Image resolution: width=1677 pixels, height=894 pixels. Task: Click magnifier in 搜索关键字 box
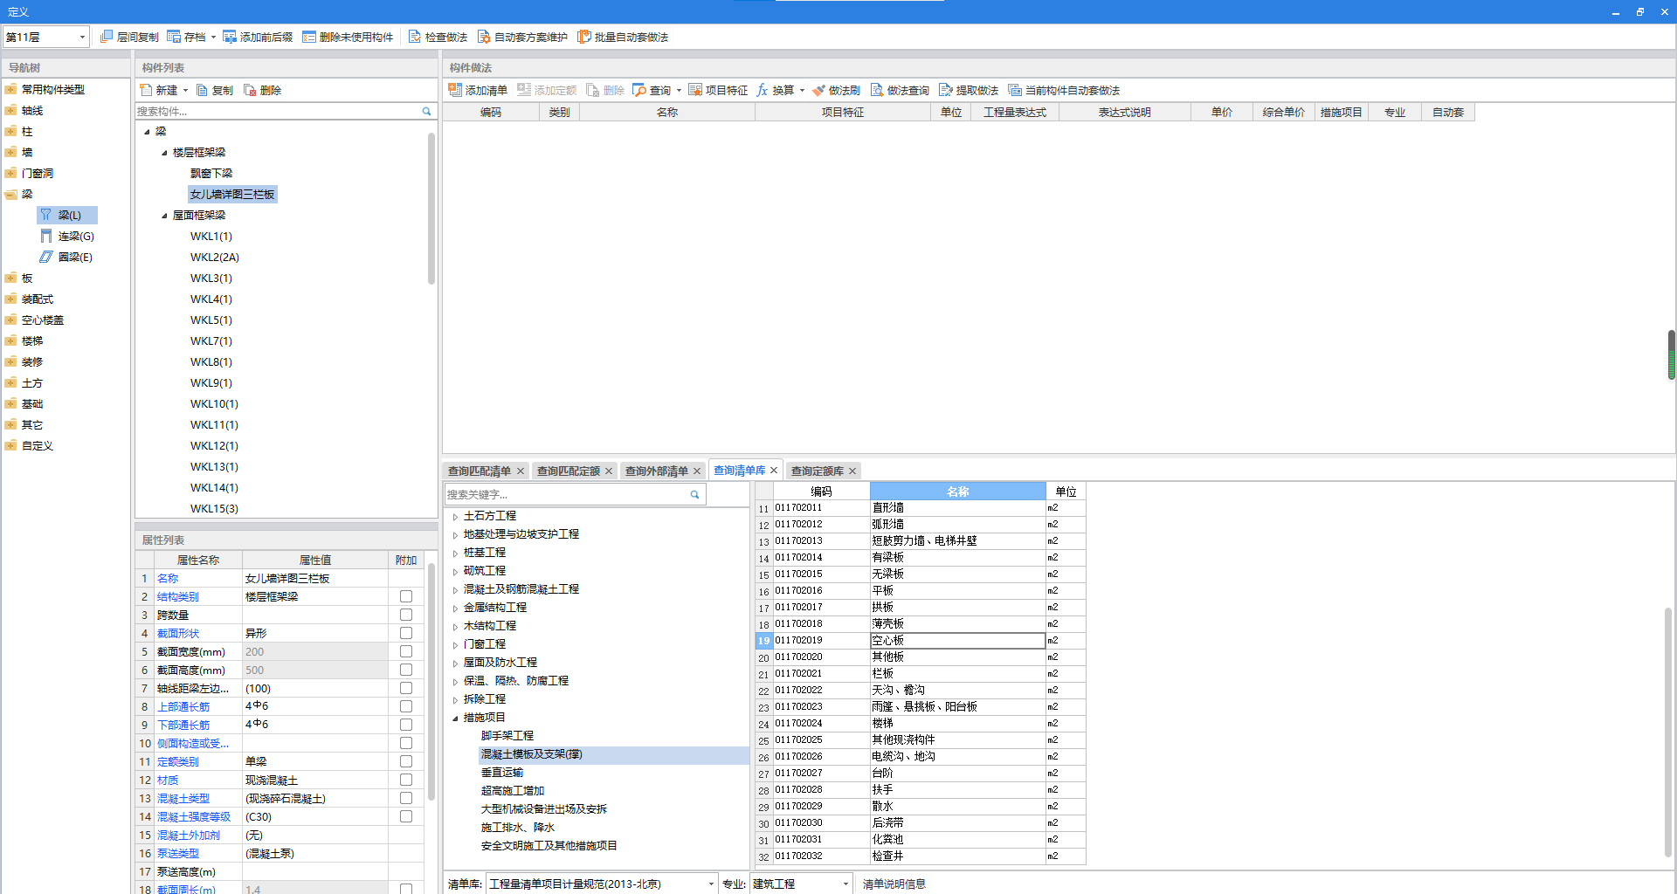tap(694, 494)
